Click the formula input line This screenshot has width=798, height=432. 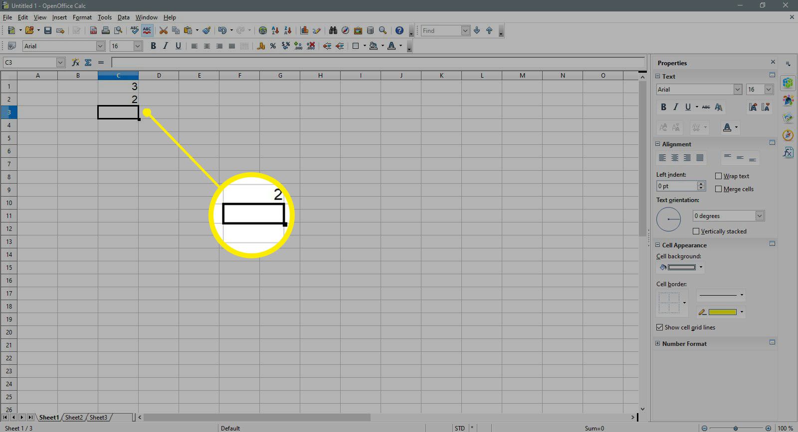tap(378, 63)
